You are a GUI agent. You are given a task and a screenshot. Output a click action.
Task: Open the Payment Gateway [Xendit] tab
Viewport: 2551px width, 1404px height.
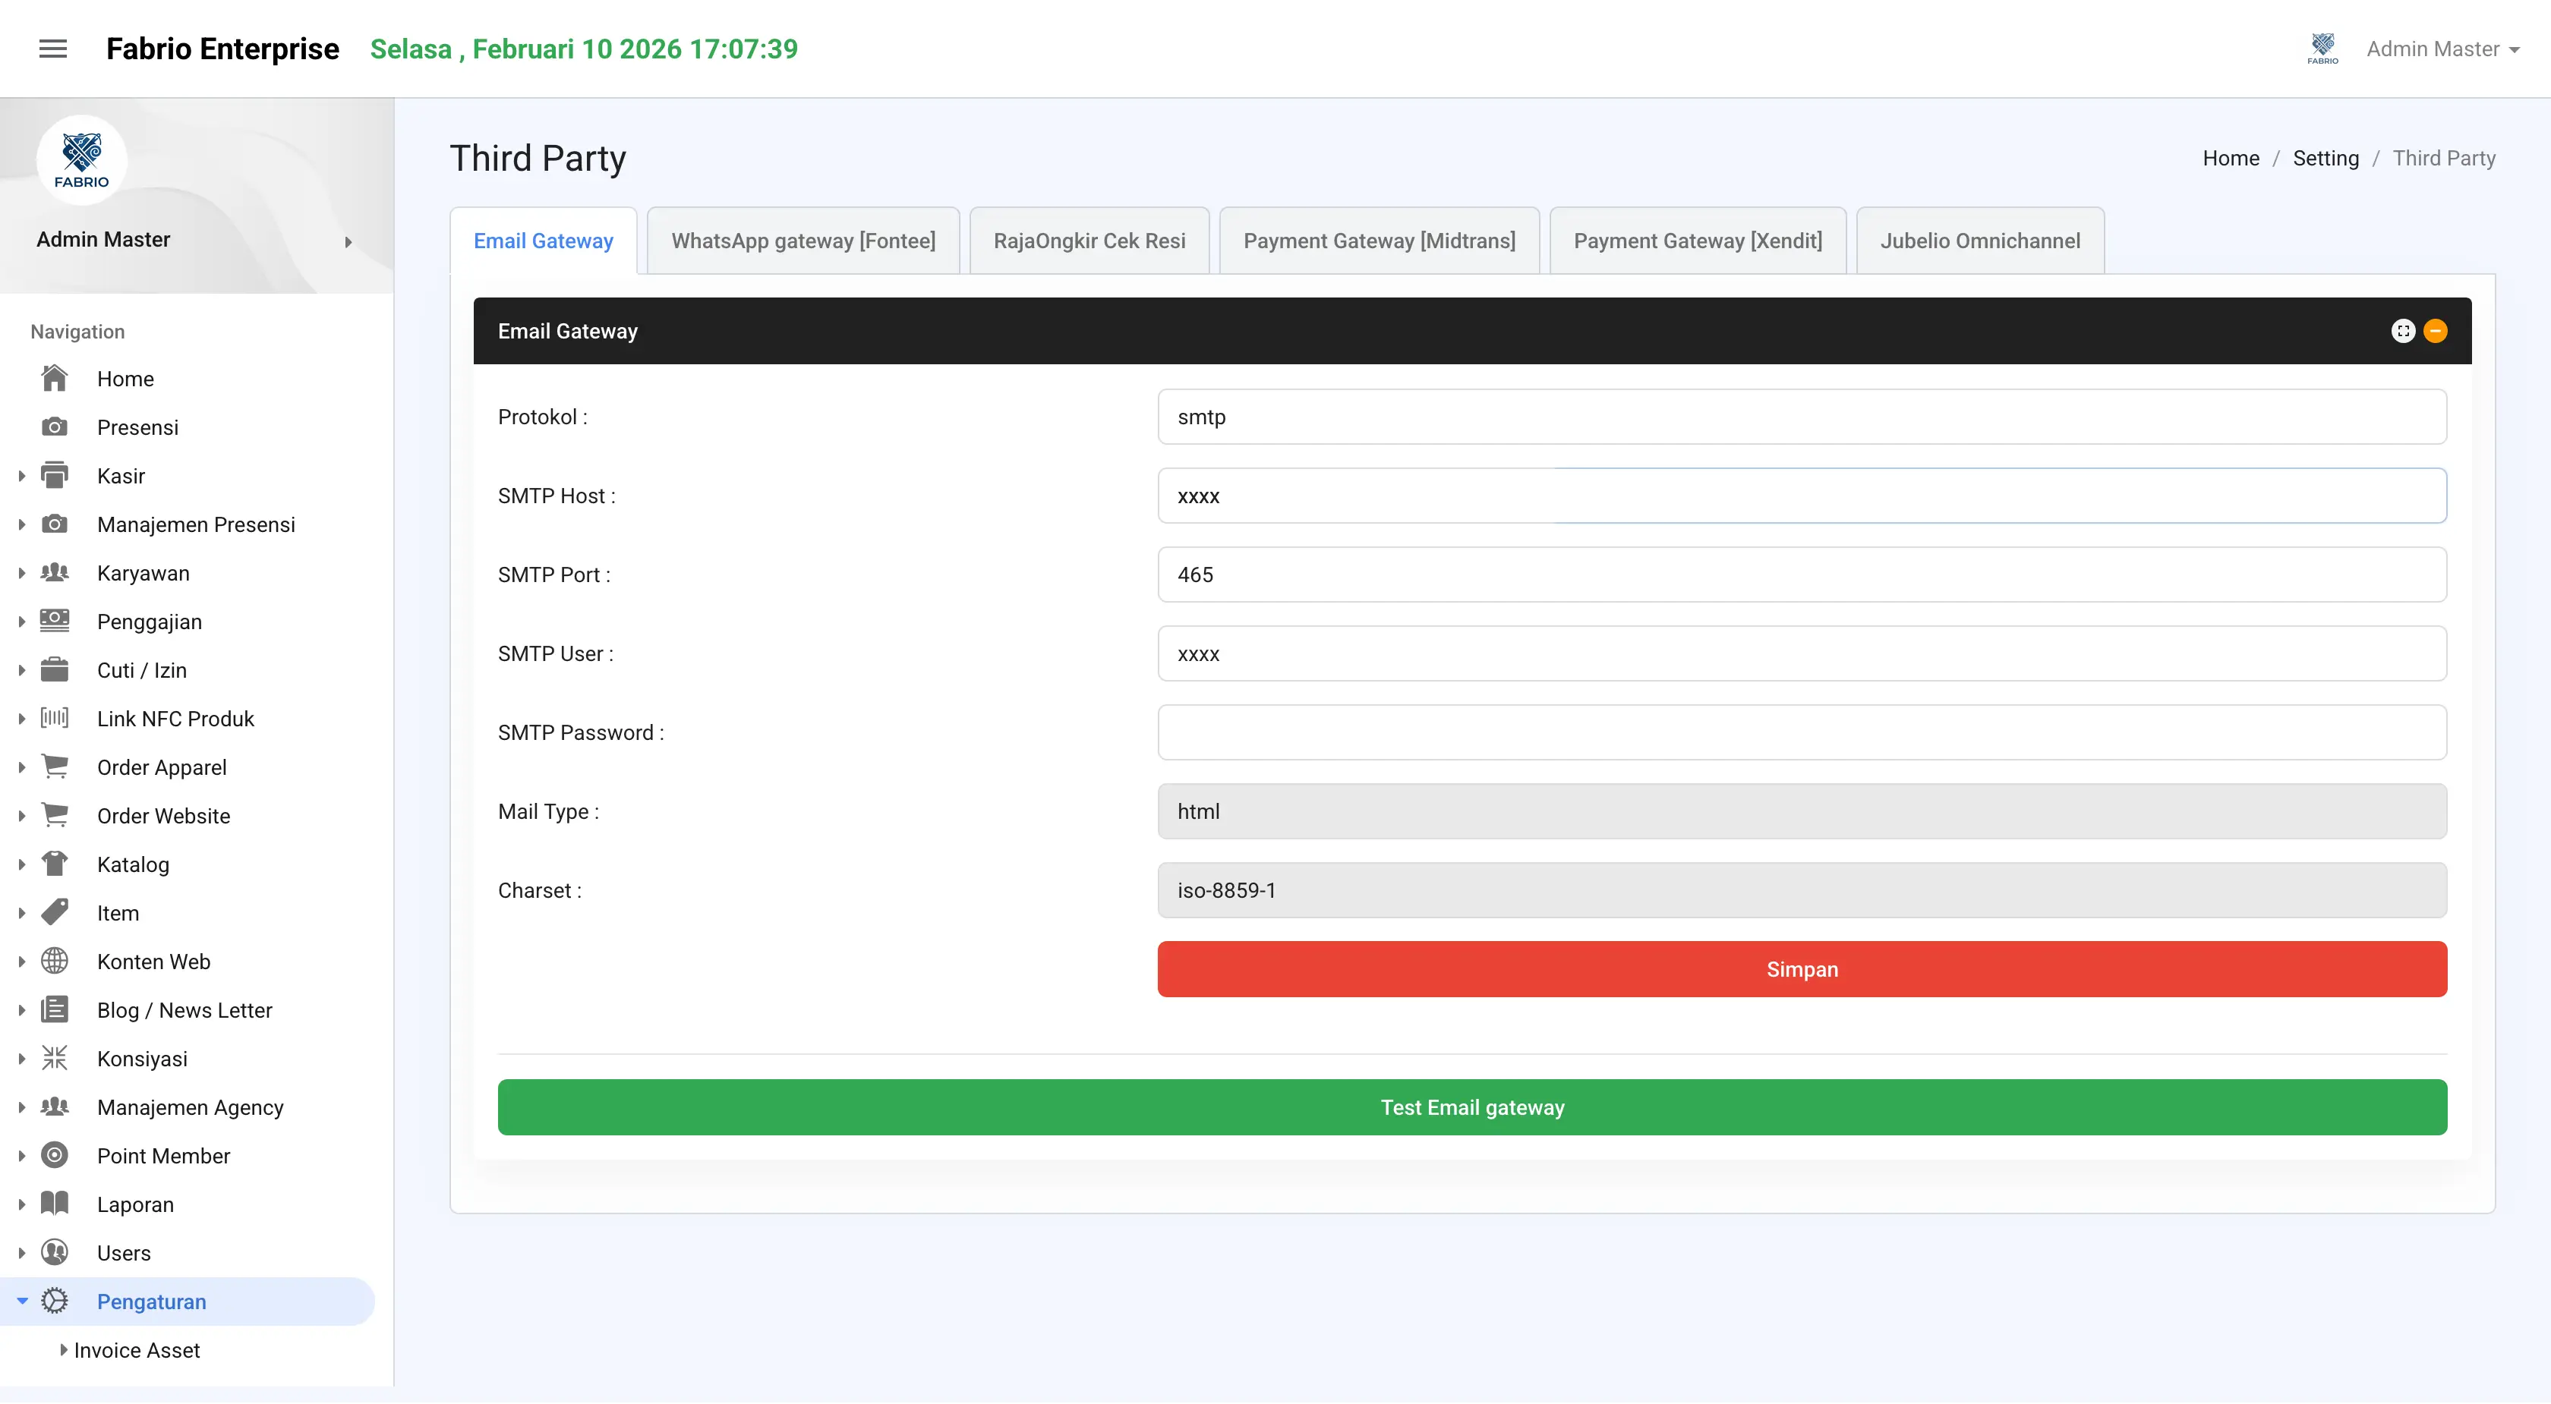point(1698,241)
